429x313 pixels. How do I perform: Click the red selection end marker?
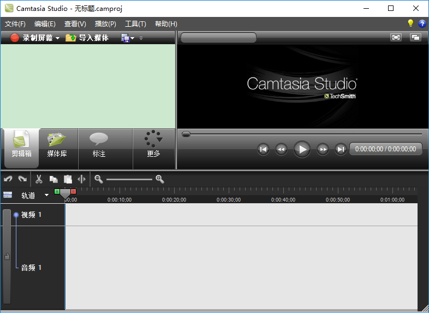click(x=73, y=191)
